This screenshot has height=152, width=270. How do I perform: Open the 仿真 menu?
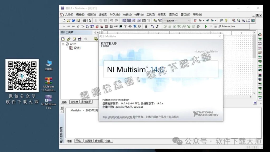pos(127,14)
